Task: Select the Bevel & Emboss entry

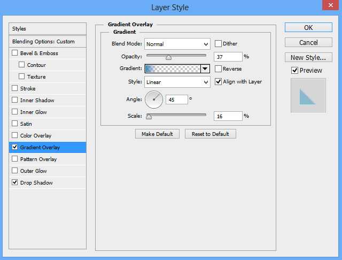Action: click(x=39, y=53)
